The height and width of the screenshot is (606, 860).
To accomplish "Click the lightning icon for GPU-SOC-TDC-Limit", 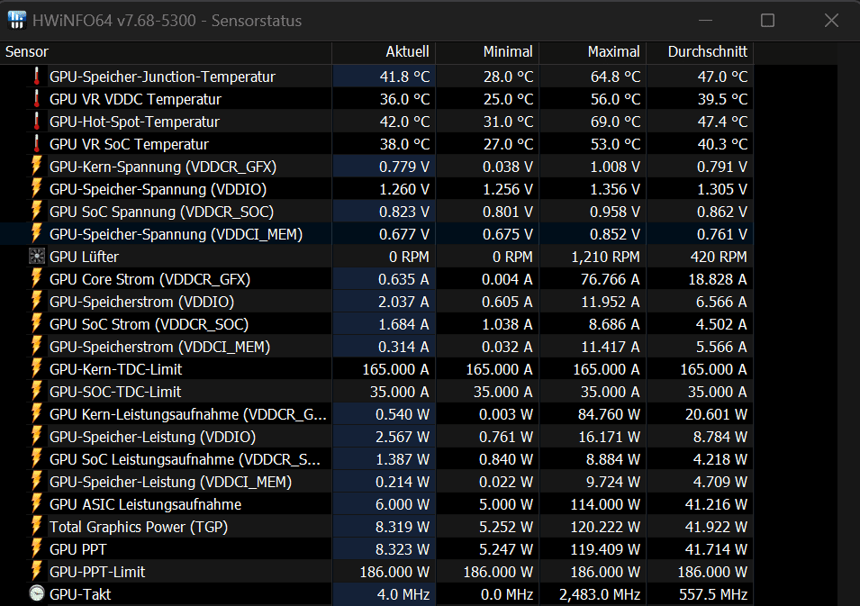I will coord(37,391).
